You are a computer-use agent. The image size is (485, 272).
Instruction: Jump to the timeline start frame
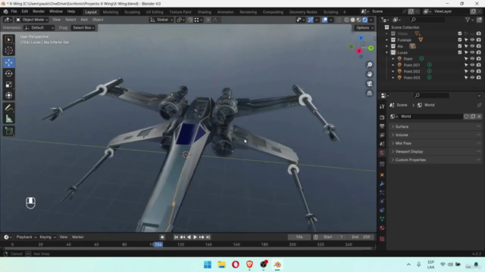pos(176,237)
